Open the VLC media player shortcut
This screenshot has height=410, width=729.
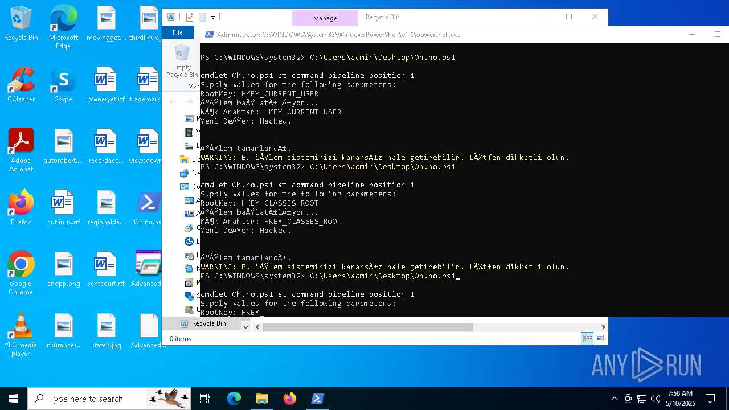[21, 335]
